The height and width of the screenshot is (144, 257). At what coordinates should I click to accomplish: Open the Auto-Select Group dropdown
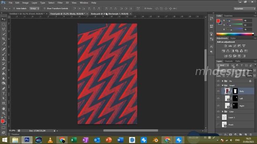(35, 8)
